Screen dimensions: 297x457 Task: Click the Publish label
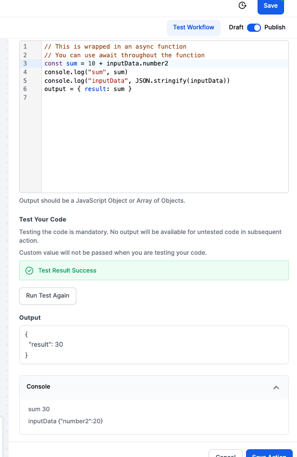pos(274,27)
